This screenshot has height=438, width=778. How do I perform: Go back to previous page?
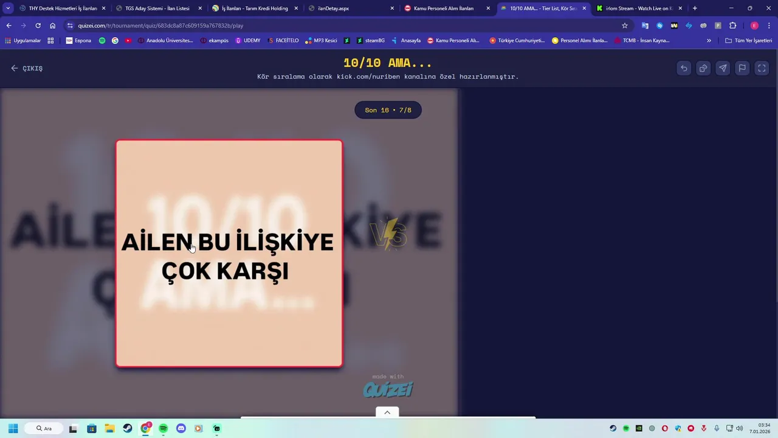point(9,26)
